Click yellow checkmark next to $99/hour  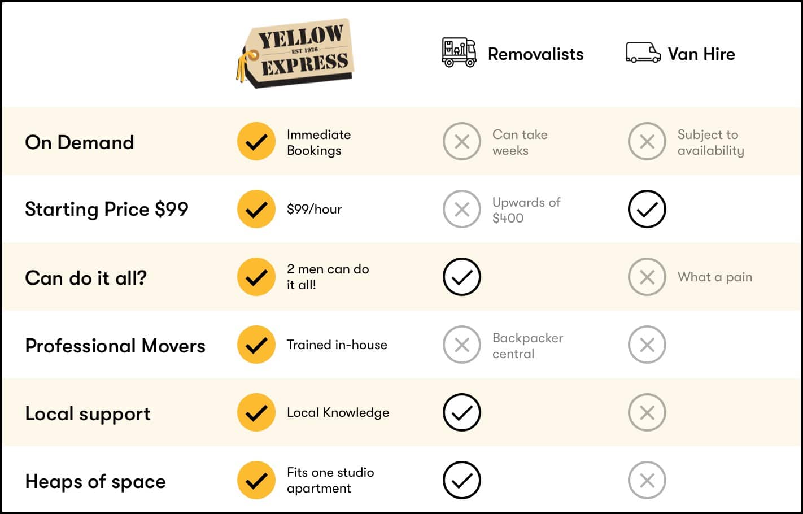[x=256, y=209]
